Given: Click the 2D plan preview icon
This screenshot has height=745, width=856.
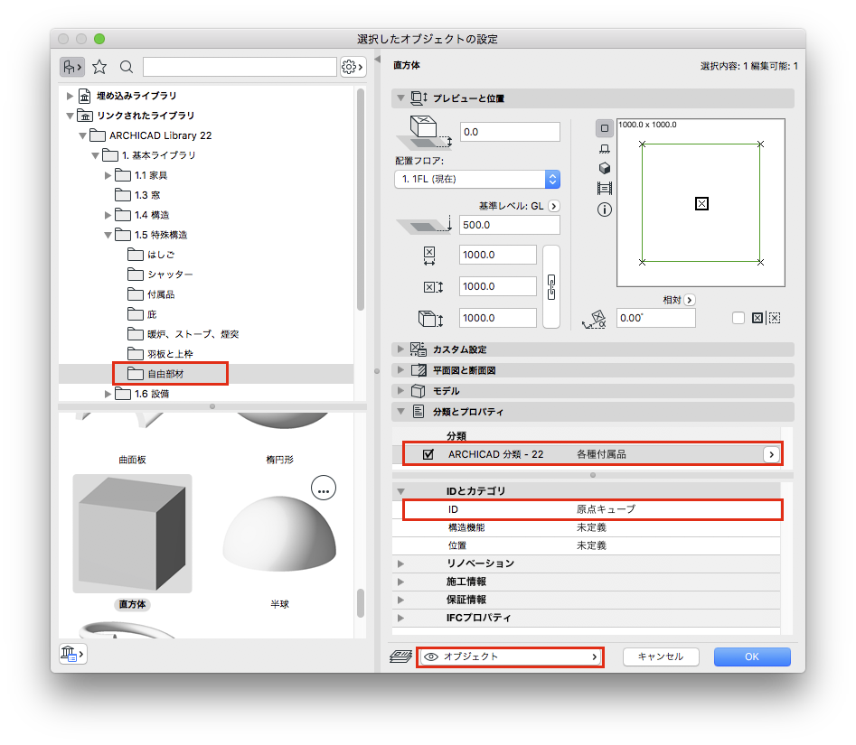Looking at the screenshot, I should pyautogui.click(x=605, y=128).
